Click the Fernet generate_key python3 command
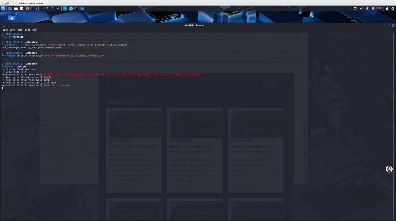Viewport: 396px width, 221px height. [x=68, y=45]
